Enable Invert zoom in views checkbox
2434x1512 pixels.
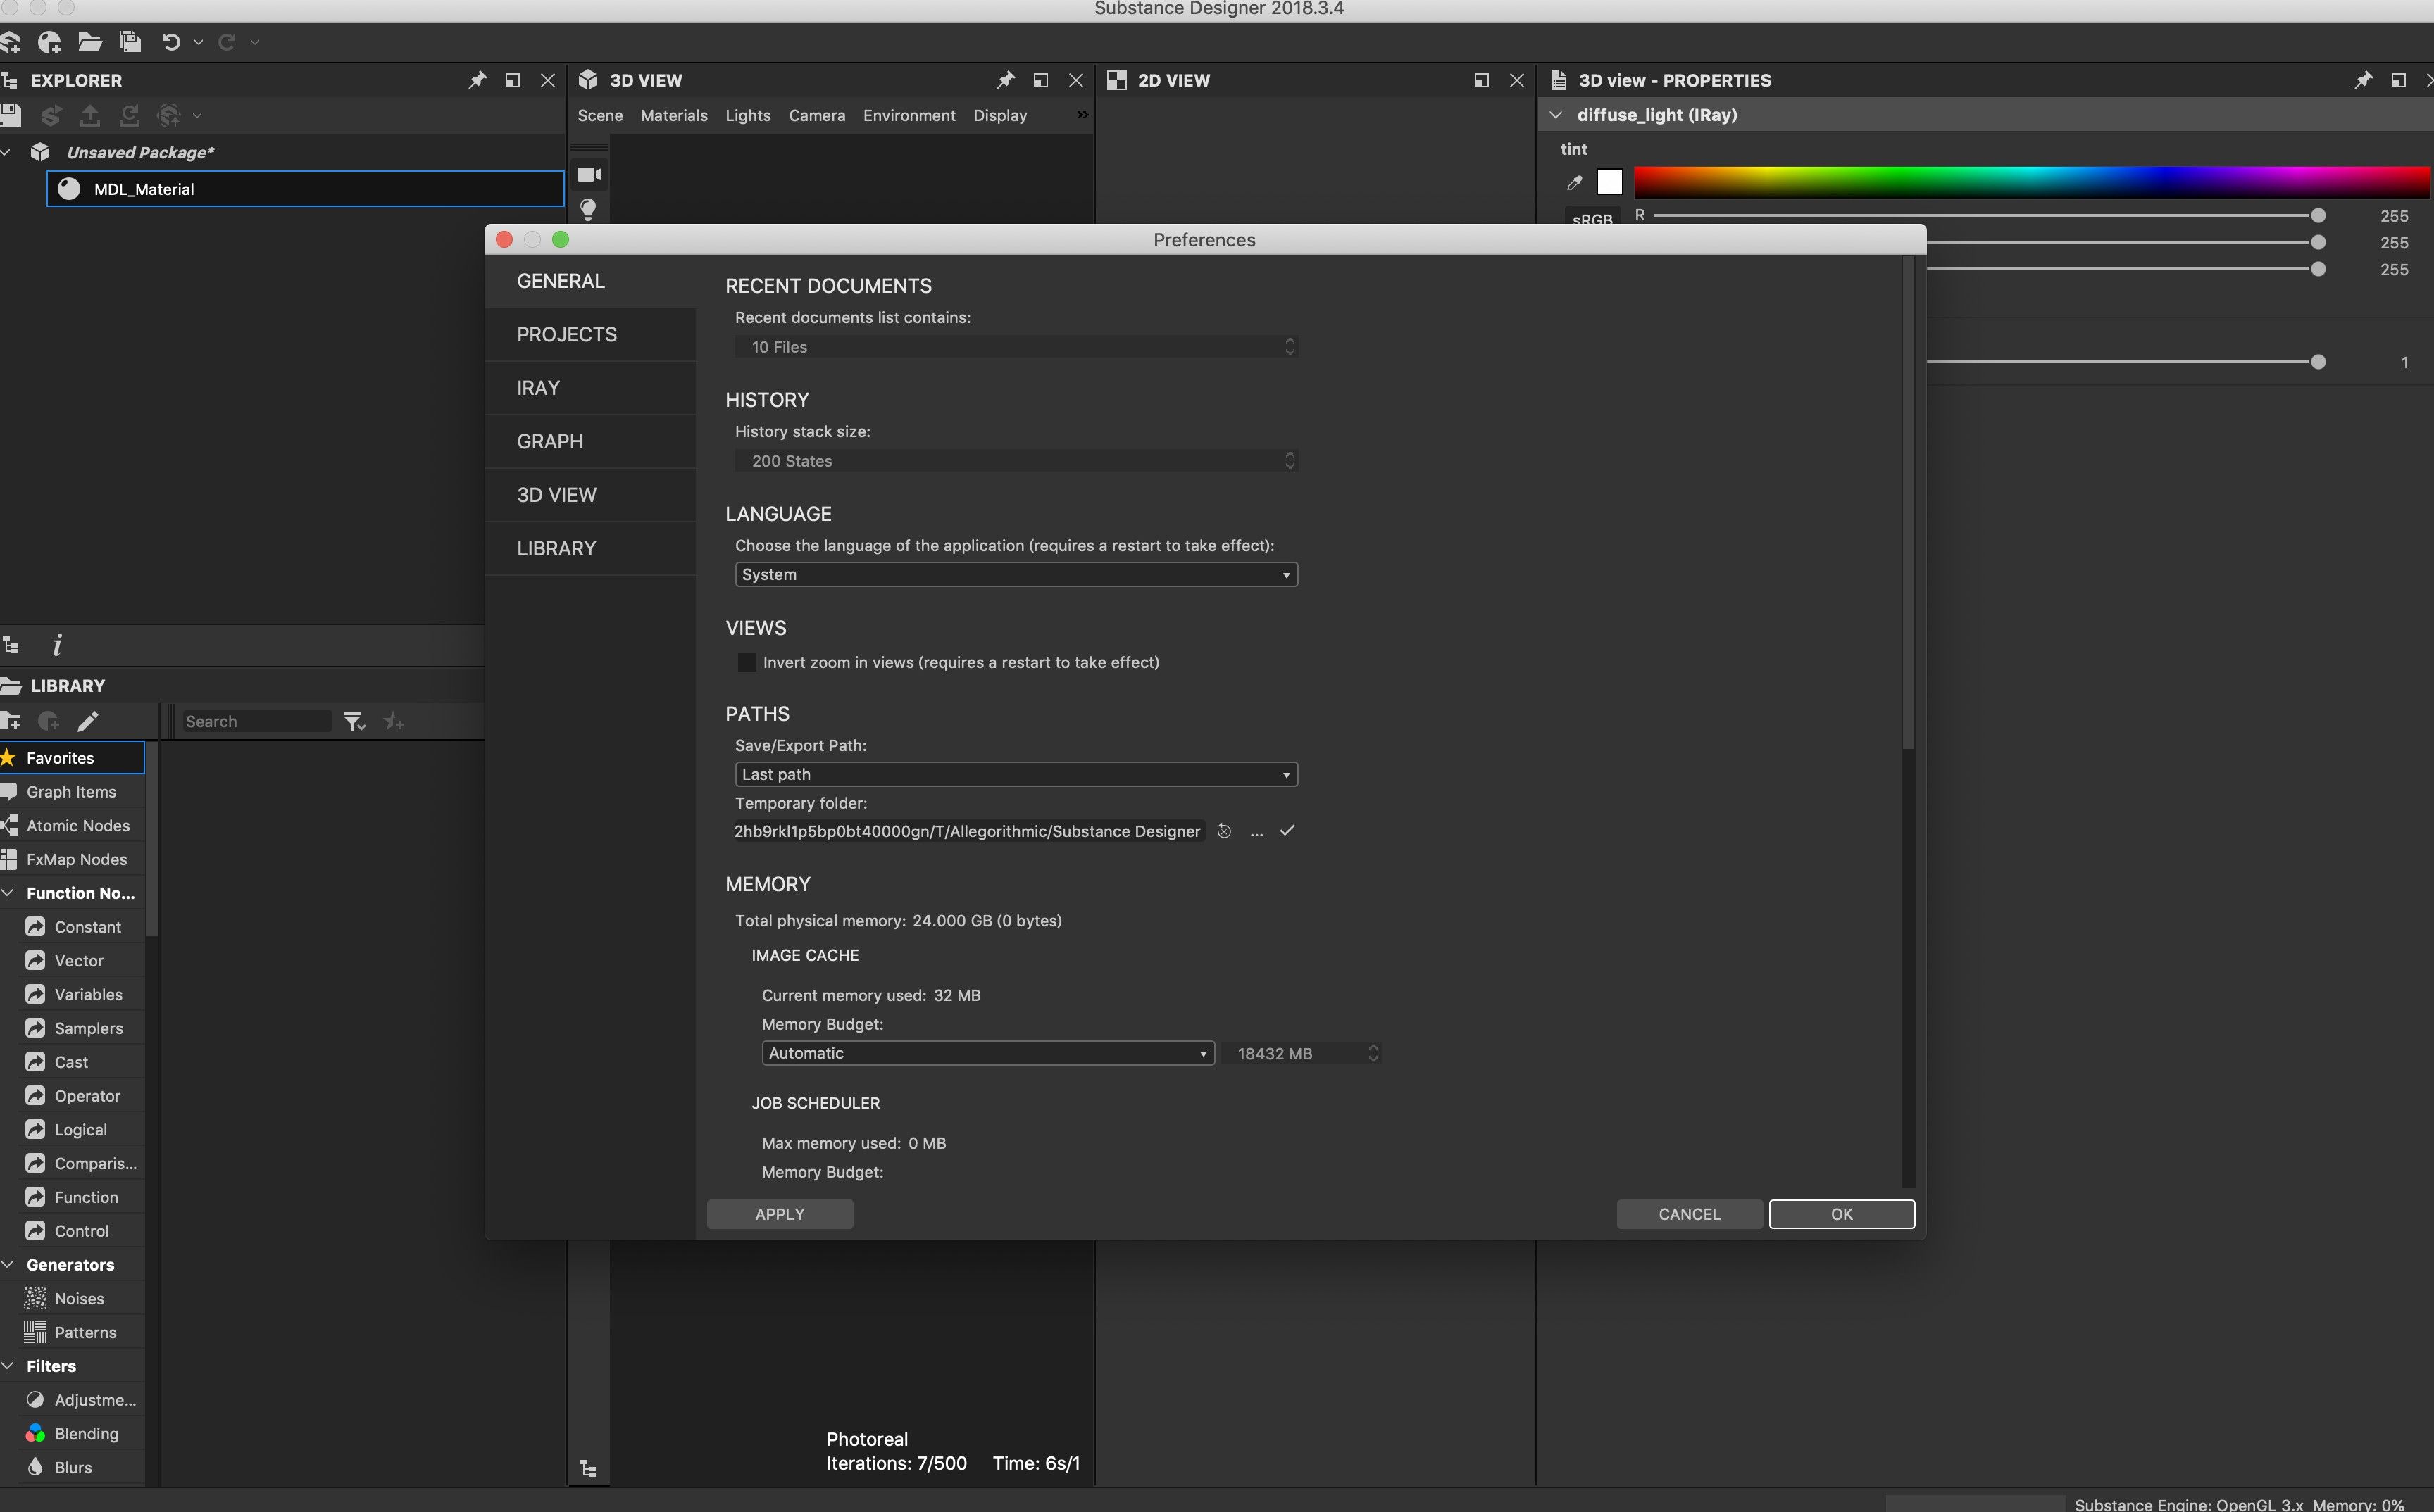tap(747, 663)
